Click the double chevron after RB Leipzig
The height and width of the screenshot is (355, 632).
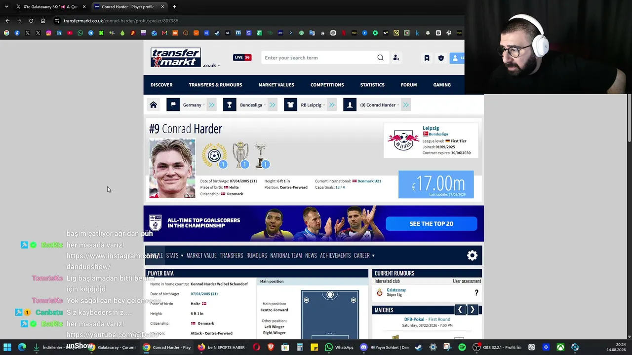(332, 105)
